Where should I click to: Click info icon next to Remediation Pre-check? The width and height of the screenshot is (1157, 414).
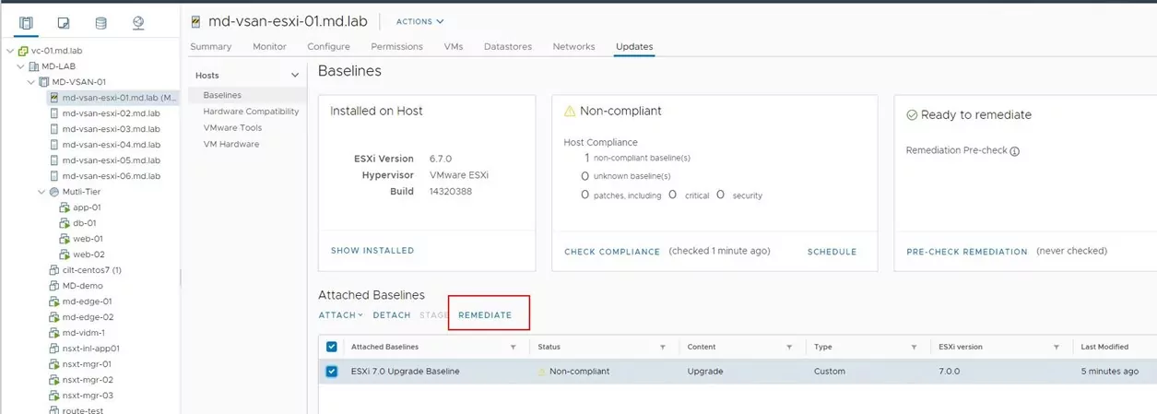point(1015,151)
